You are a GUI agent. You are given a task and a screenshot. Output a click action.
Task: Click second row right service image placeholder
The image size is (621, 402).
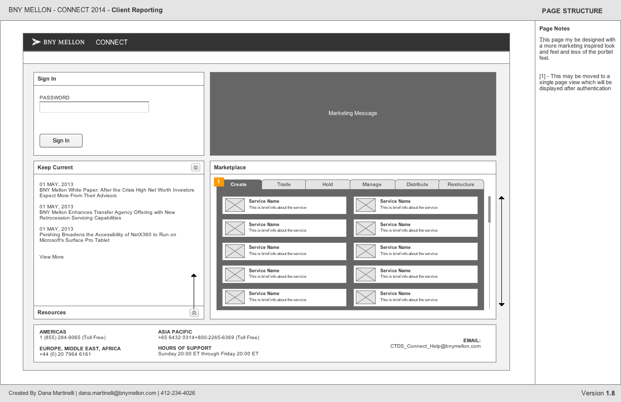tap(366, 228)
